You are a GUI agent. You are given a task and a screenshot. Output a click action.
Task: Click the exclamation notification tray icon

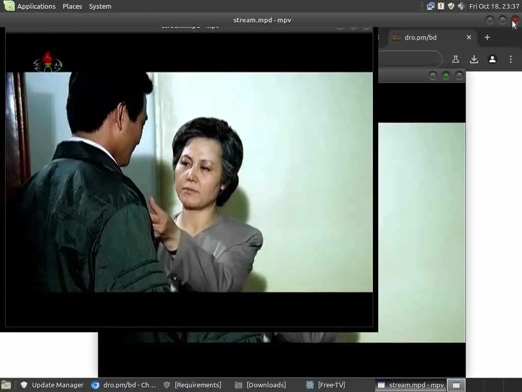441,6
